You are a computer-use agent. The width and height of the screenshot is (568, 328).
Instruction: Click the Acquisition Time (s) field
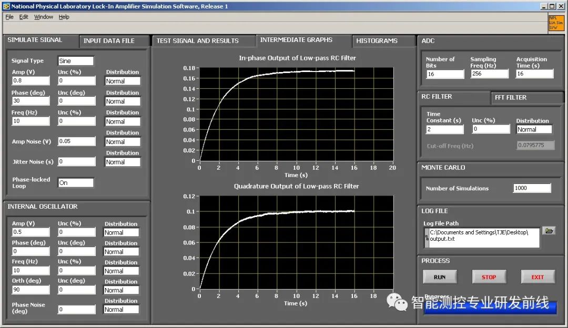pos(535,74)
